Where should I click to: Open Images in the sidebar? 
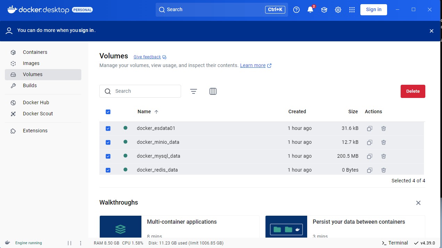(43, 63)
